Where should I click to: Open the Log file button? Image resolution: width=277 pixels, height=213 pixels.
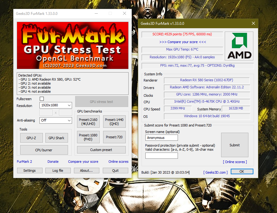(x=58, y=171)
